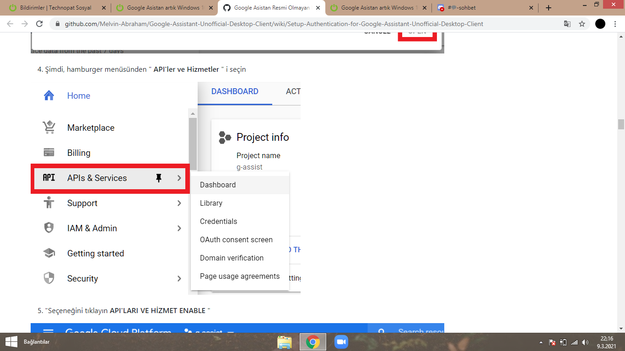Expand the Security submenu chevron
Screen dimensions: 625x351
click(x=179, y=279)
